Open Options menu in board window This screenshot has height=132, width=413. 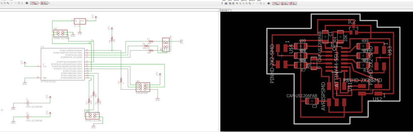click(x=244, y=0)
